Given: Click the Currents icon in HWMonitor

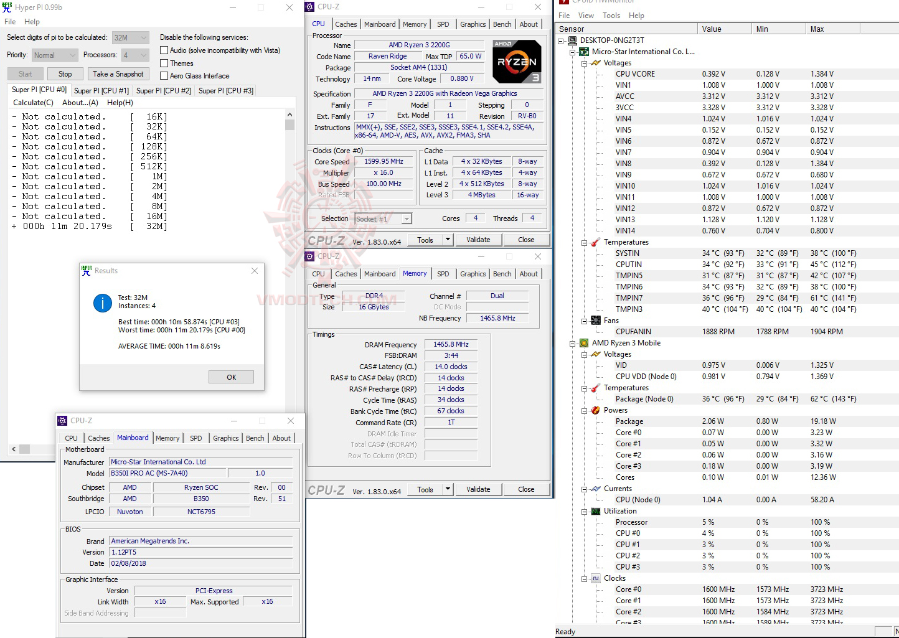Looking at the screenshot, I should [x=596, y=489].
